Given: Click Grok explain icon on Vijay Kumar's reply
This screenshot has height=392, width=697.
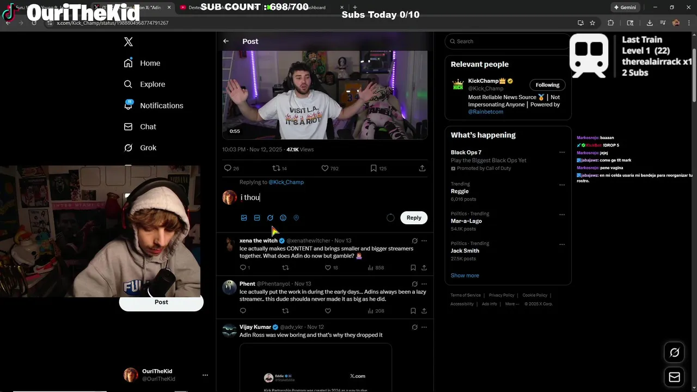Looking at the screenshot, I should [x=414, y=327].
